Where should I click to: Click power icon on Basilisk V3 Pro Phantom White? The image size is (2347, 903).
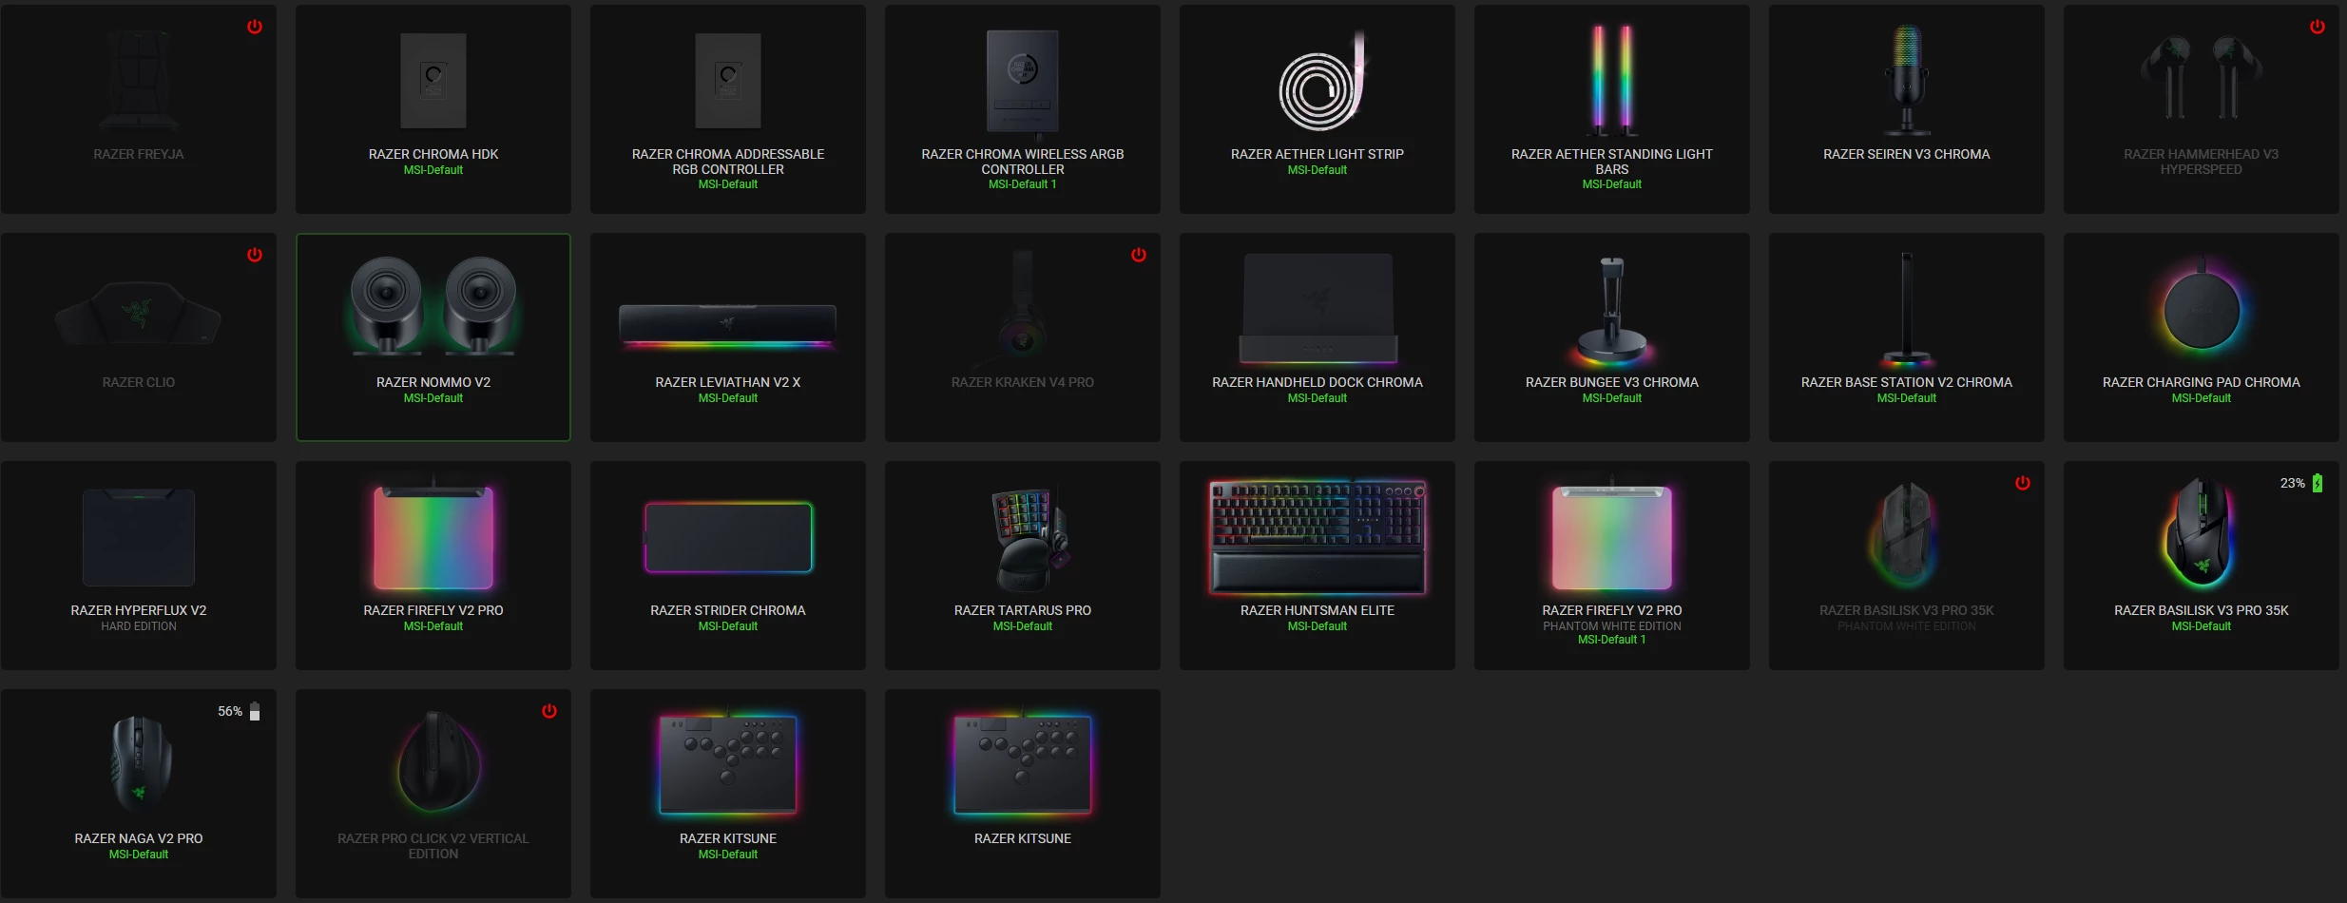click(2023, 483)
